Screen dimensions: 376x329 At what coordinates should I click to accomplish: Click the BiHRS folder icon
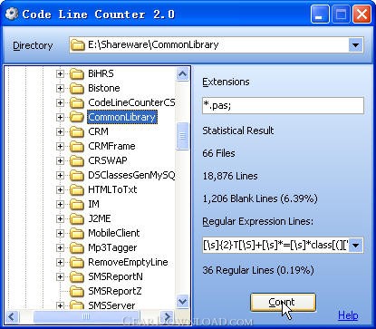click(77, 73)
